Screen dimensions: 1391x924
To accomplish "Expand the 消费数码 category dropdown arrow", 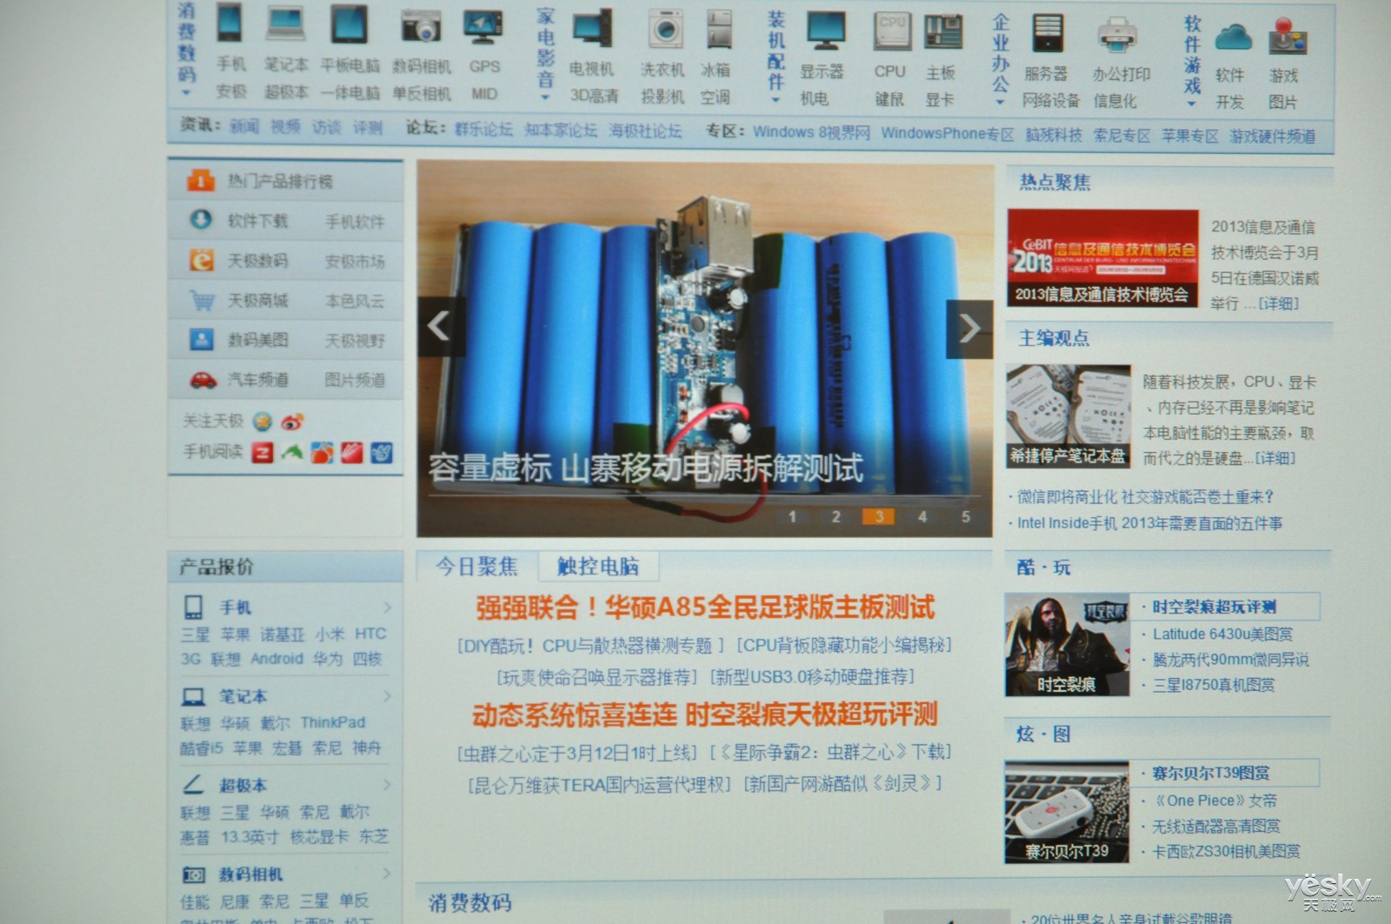I will 186,93.
